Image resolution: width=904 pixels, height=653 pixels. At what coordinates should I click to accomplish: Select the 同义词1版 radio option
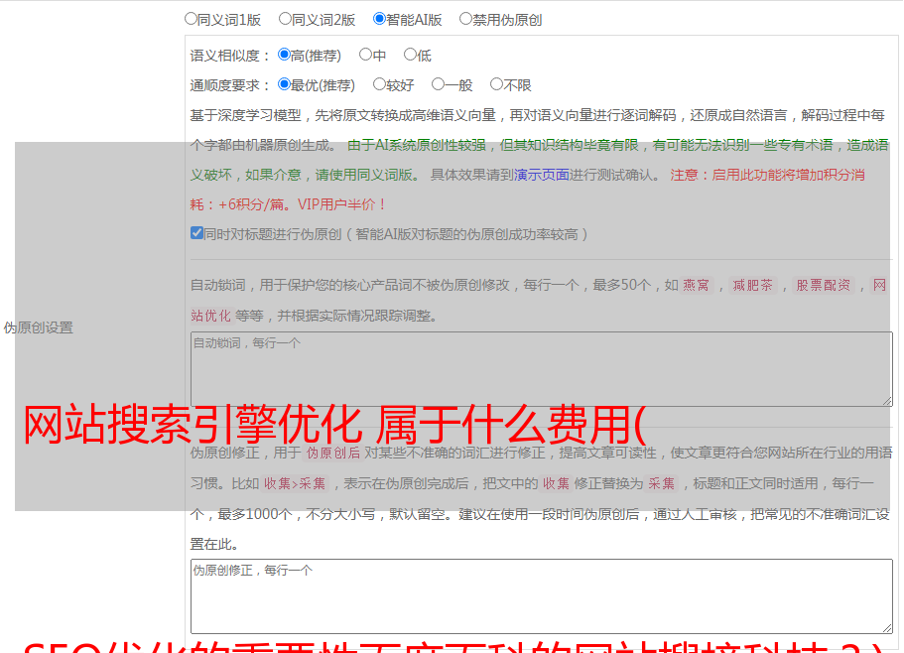click(x=191, y=19)
